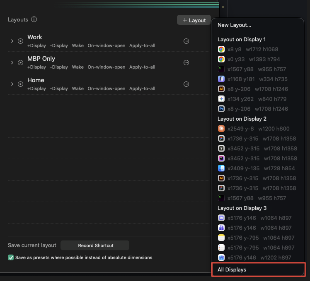
Task: Select the Finder window at x2409 y-135
Action: pyautogui.click(x=257, y=169)
